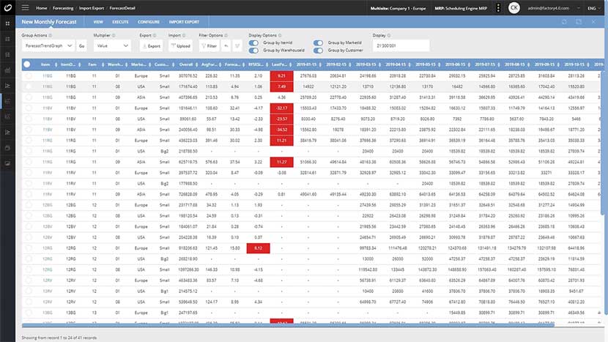608x342 pixels.
Task: Select the 11BG USA row checkbox
Action: pos(29,86)
